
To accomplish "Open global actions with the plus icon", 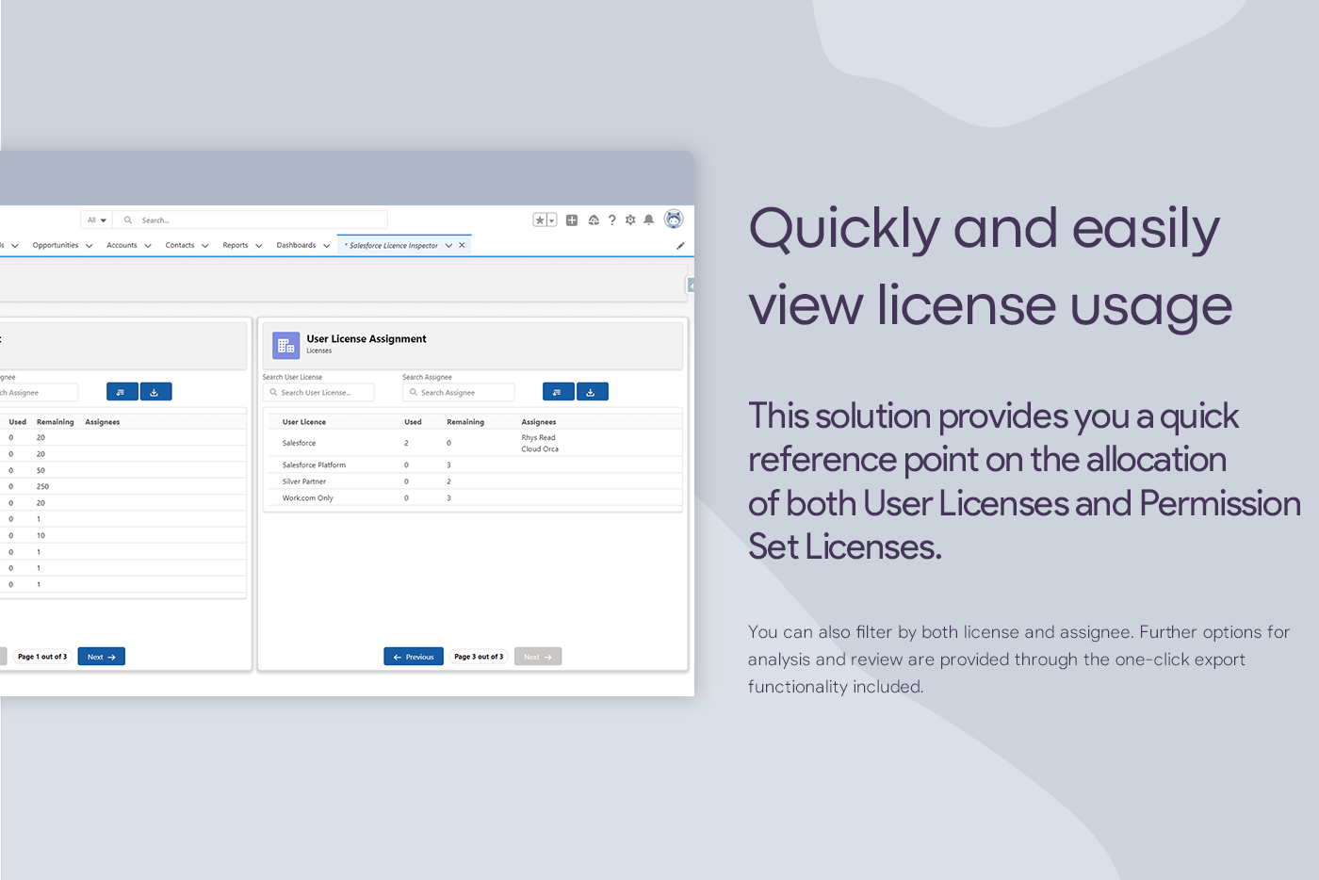I will coord(572,220).
